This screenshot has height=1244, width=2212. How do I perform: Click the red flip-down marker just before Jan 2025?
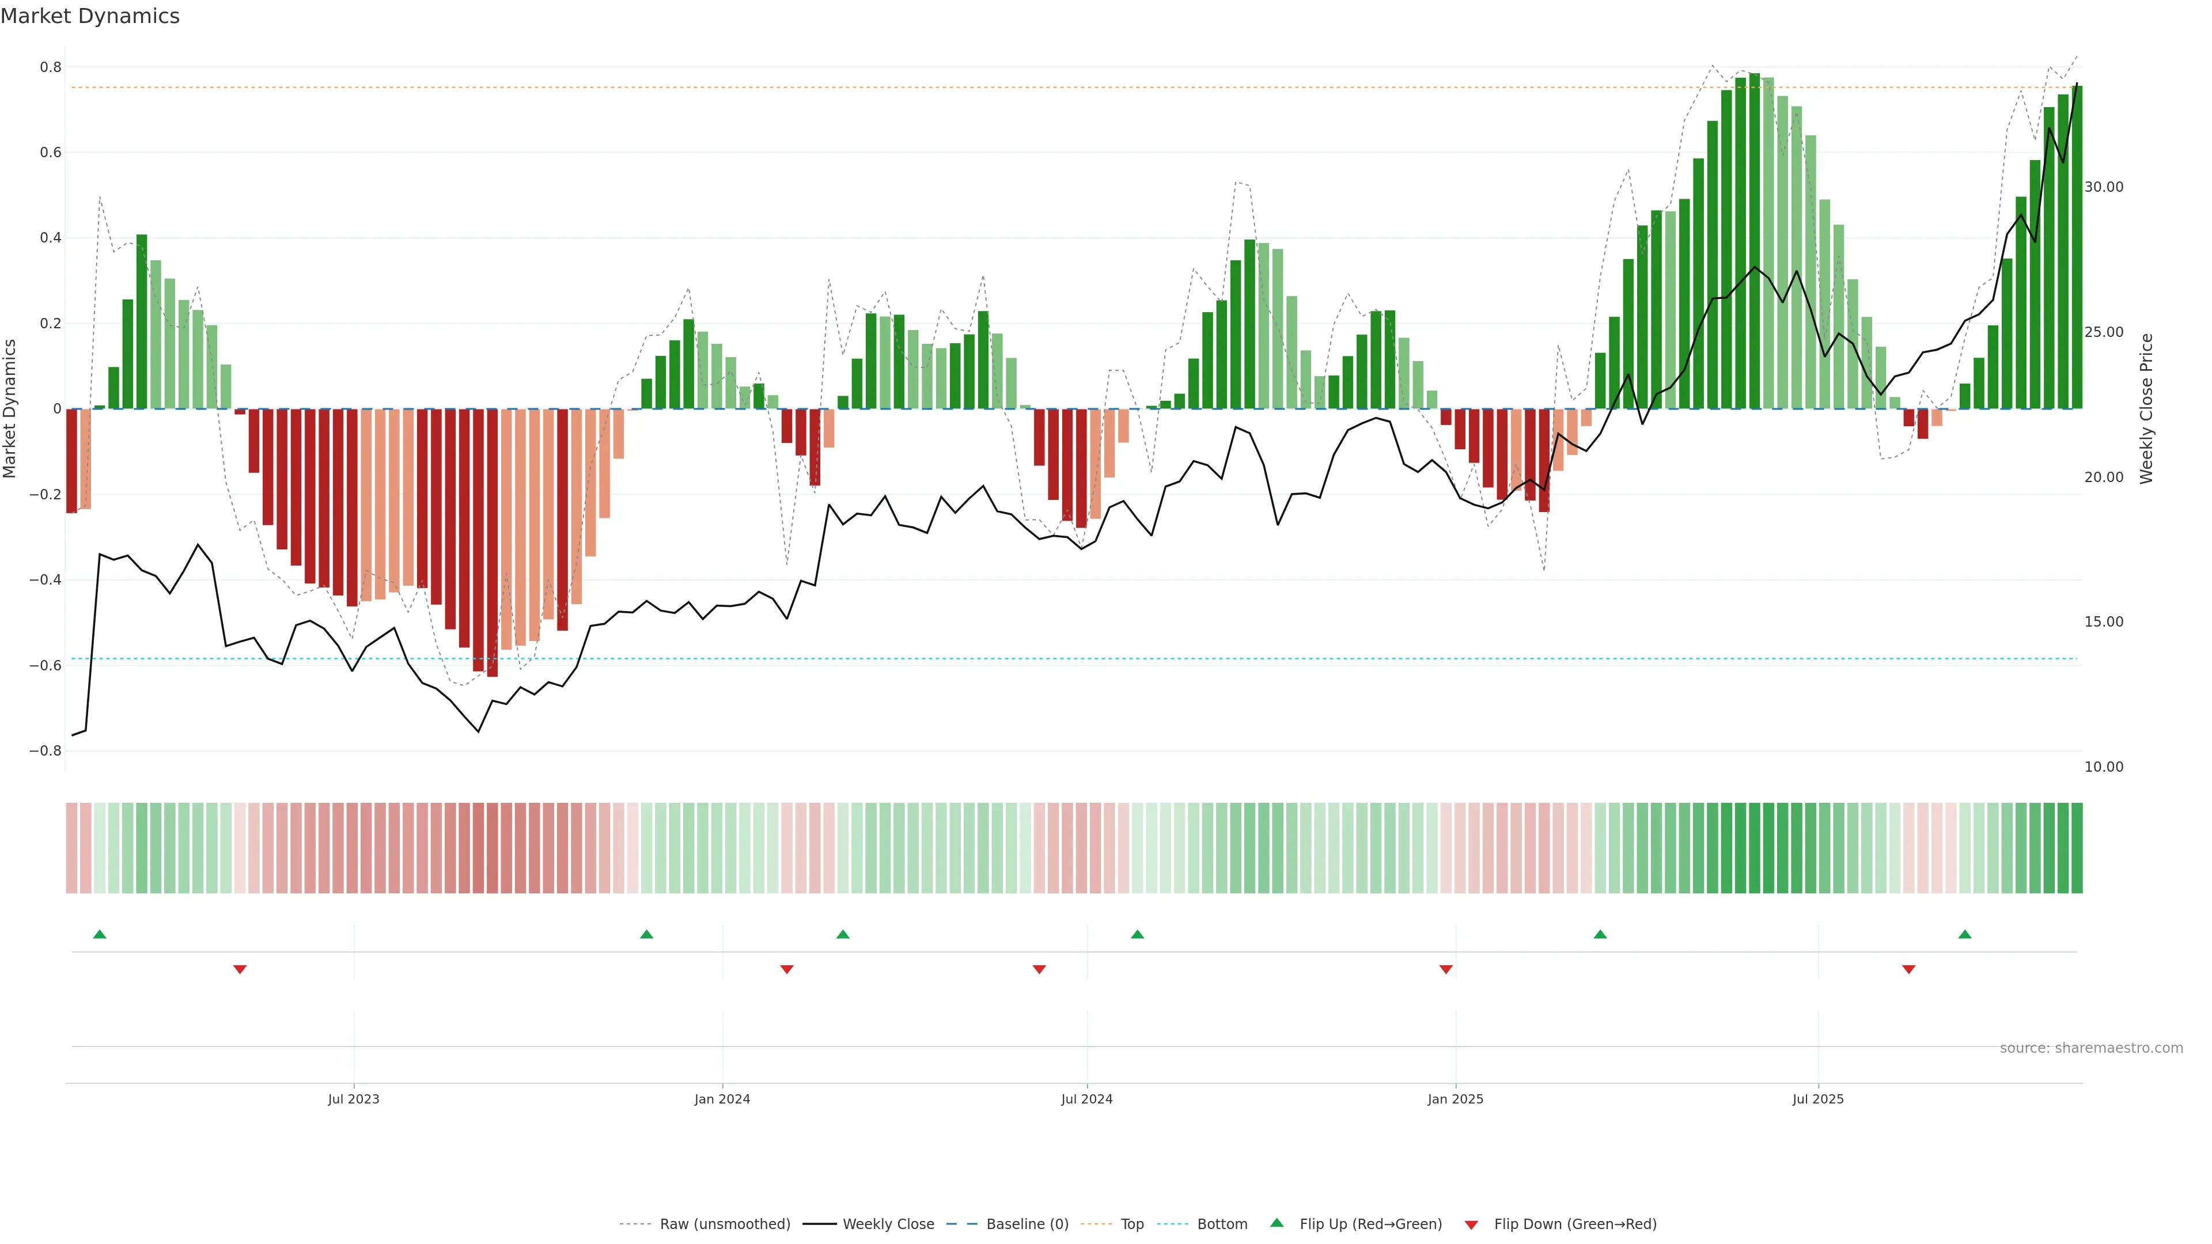coord(1446,969)
